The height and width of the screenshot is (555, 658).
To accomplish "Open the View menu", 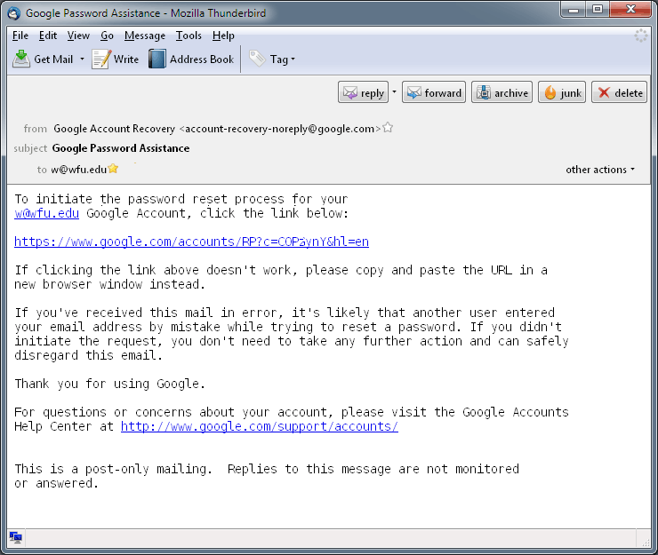I will (78, 36).
